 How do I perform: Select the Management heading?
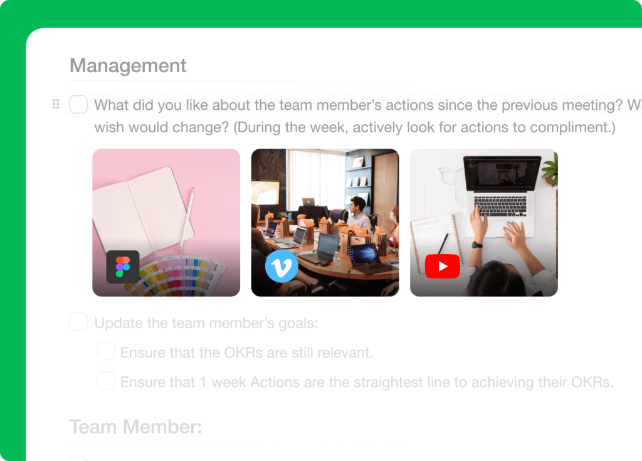128,66
